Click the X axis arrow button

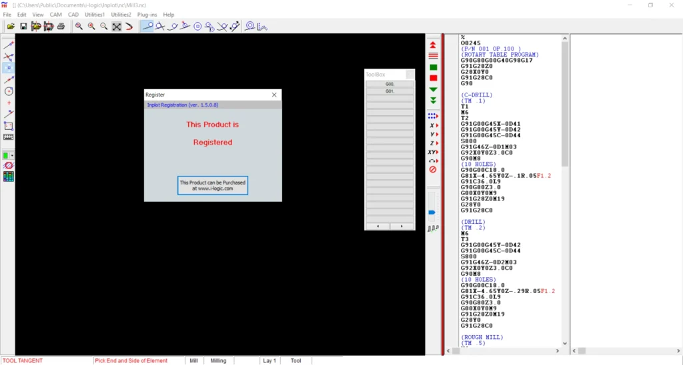[433, 125]
